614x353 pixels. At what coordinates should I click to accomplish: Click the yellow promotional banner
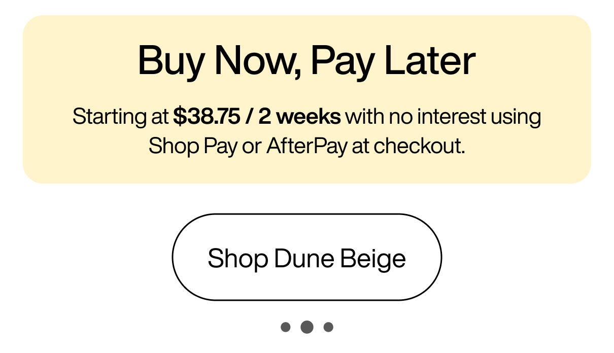pyautogui.click(x=306, y=99)
